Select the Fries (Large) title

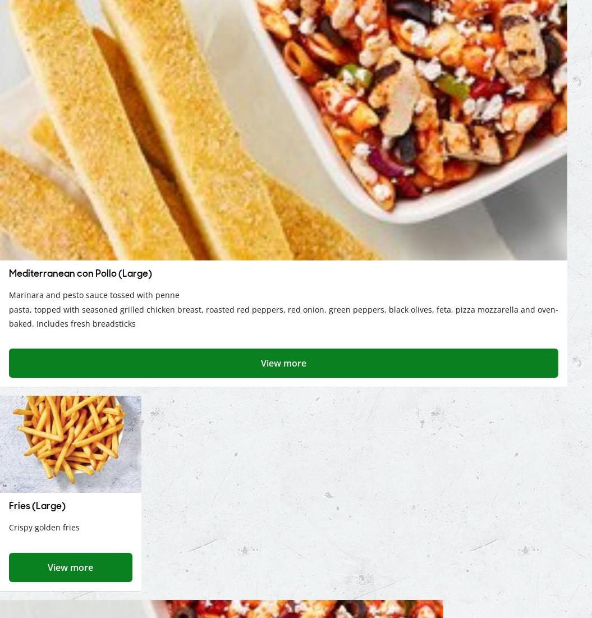click(37, 506)
